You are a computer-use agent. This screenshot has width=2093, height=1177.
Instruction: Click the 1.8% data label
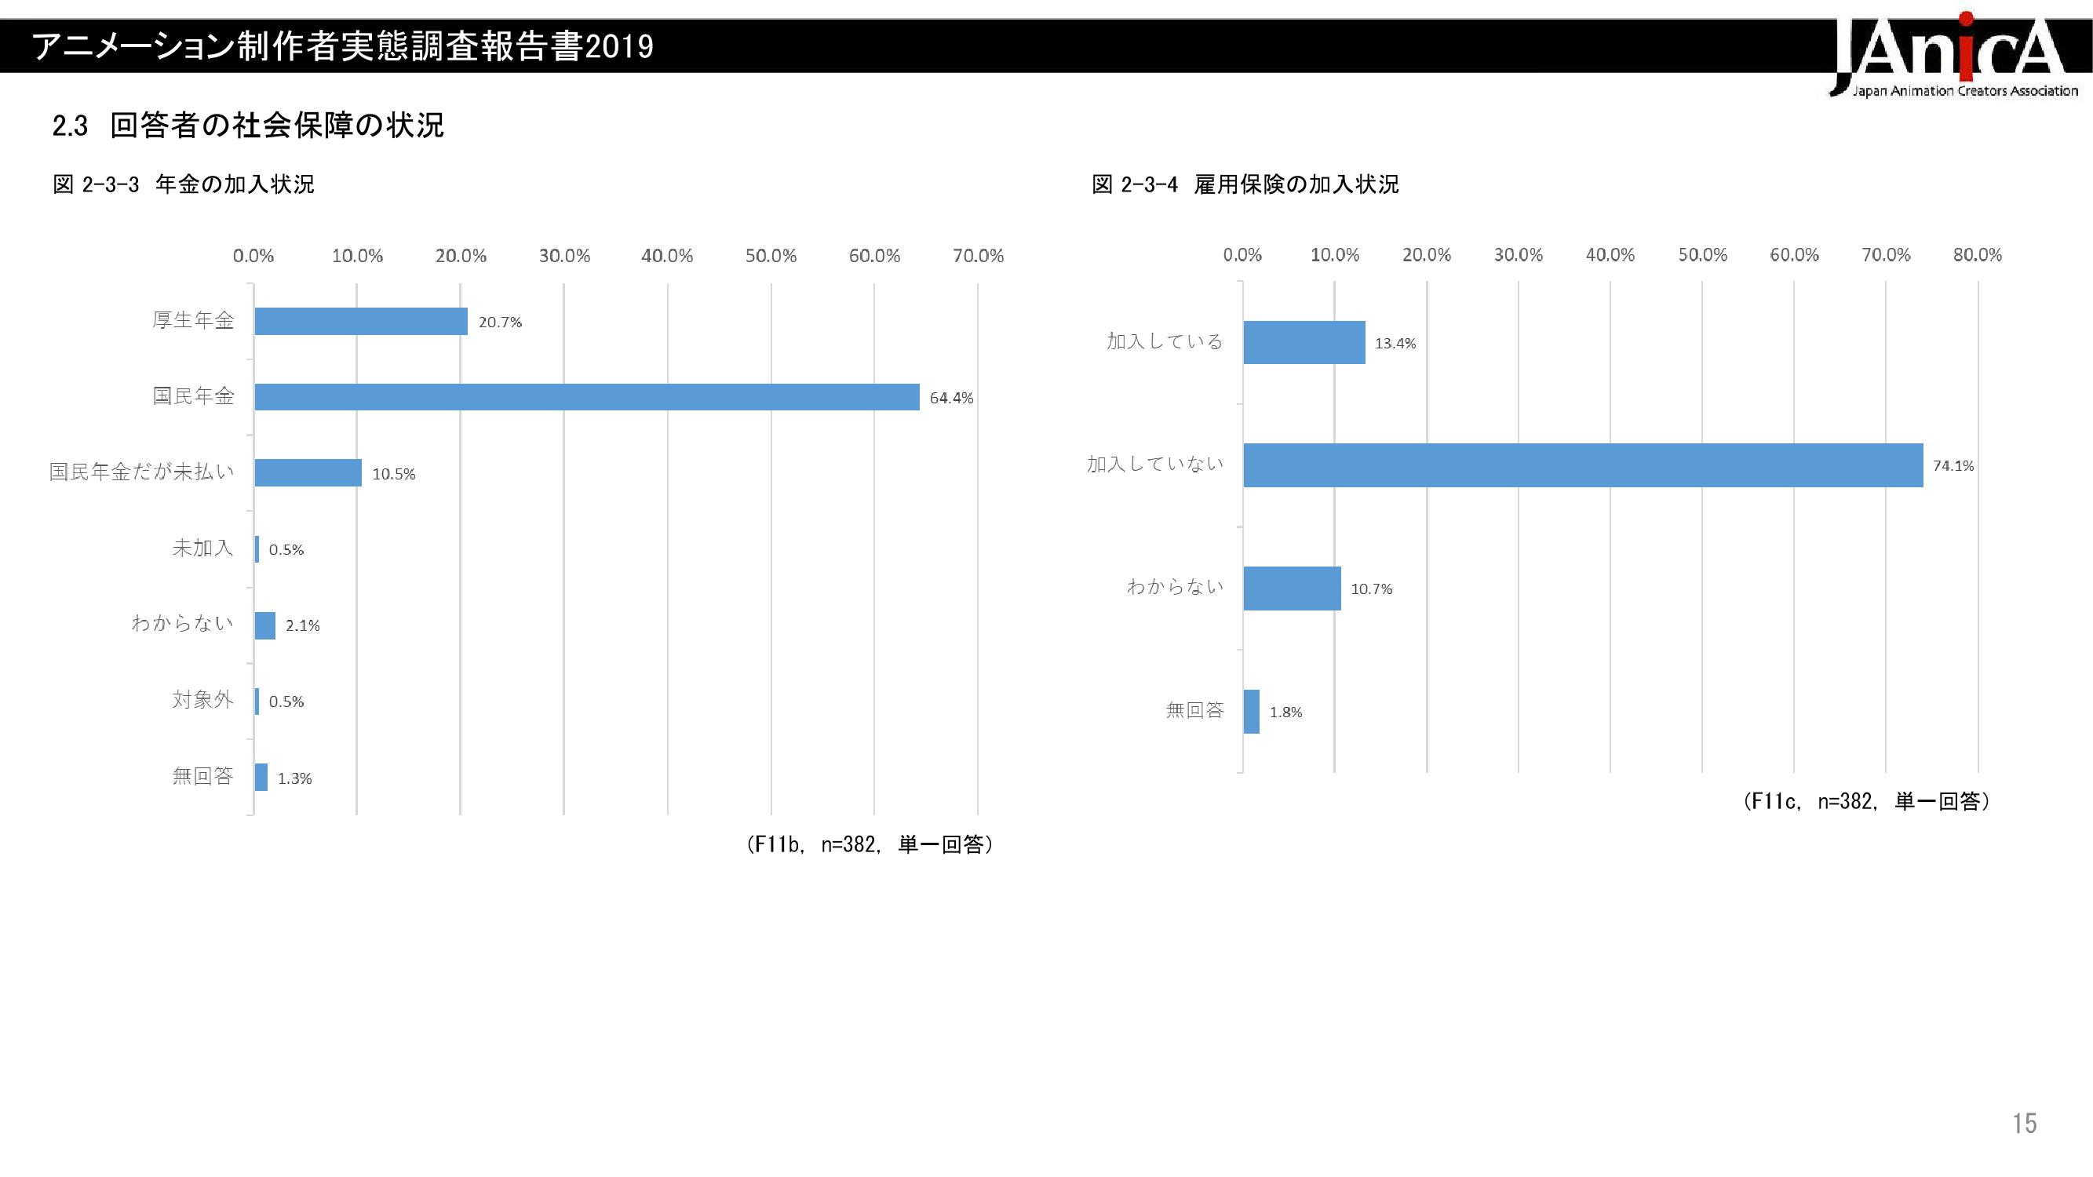pyautogui.click(x=1286, y=712)
